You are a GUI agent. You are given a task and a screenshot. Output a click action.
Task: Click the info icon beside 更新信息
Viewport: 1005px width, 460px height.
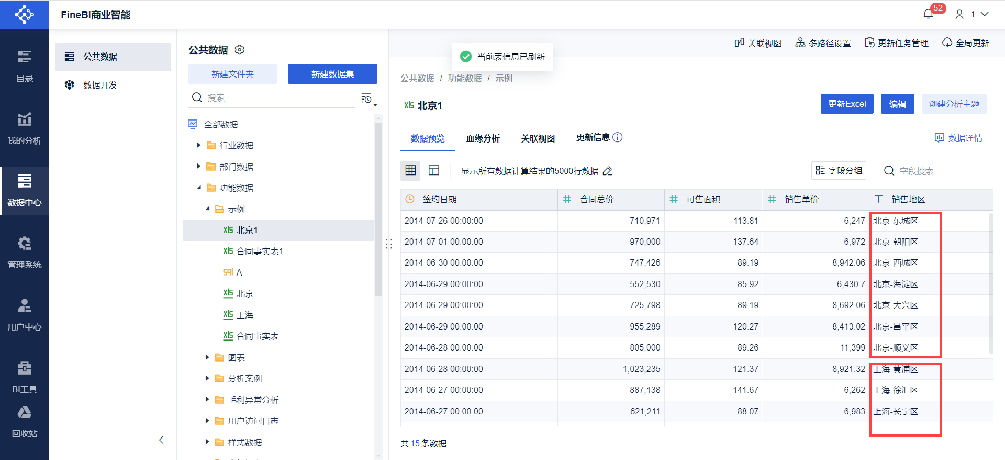[x=618, y=137]
